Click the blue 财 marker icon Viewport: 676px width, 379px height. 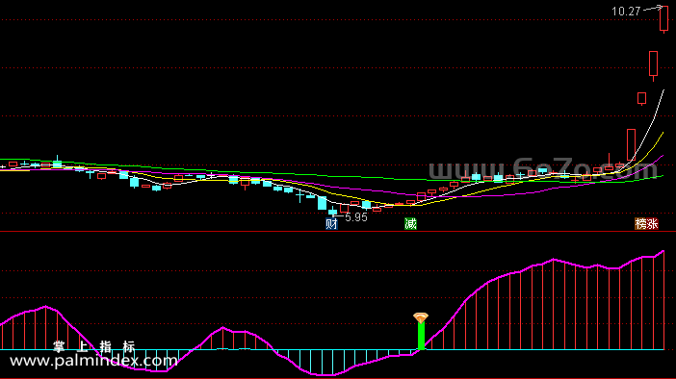pos(331,224)
